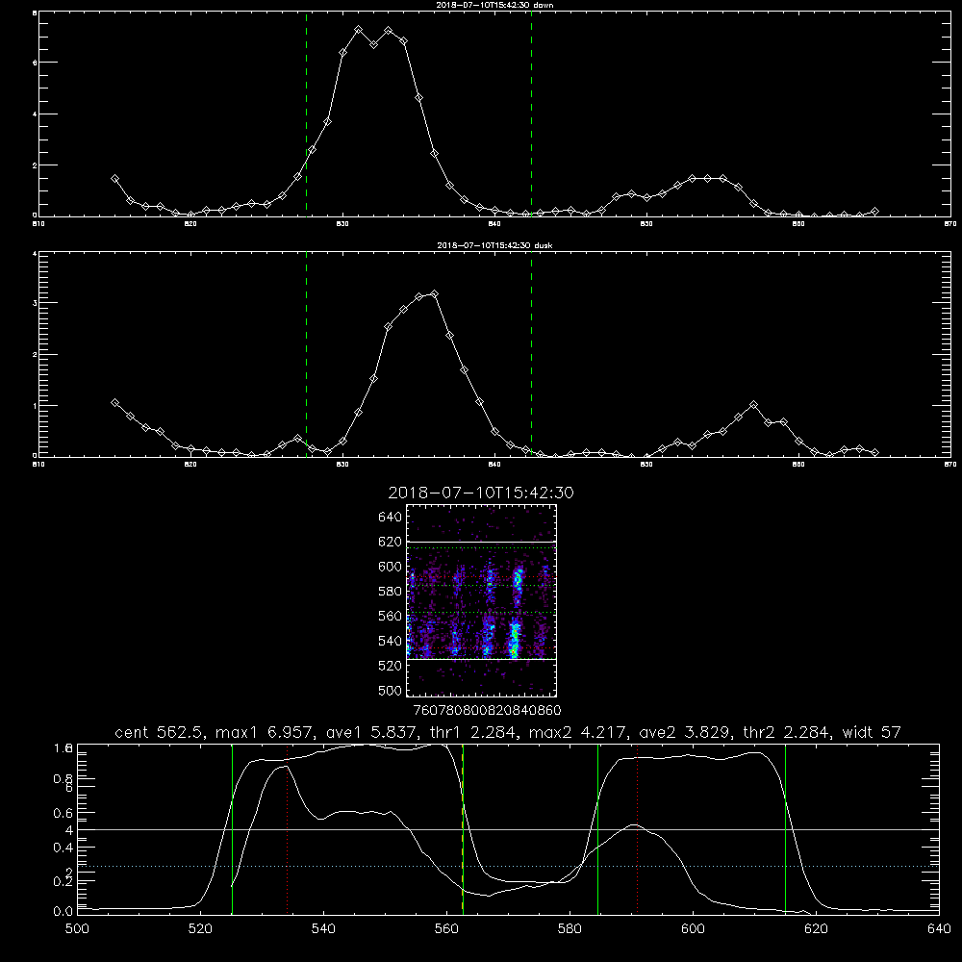
Task: Click y-axis label 500 beside the spectral image
Action: 390,690
